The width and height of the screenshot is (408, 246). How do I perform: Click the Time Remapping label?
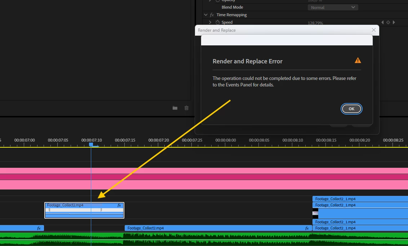(x=232, y=15)
